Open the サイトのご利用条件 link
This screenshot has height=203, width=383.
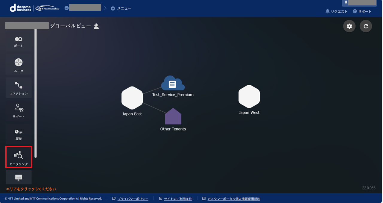(178, 199)
